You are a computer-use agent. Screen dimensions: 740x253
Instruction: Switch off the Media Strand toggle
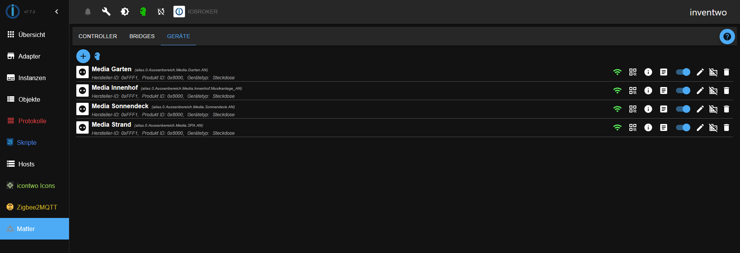click(x=683, y=127)
